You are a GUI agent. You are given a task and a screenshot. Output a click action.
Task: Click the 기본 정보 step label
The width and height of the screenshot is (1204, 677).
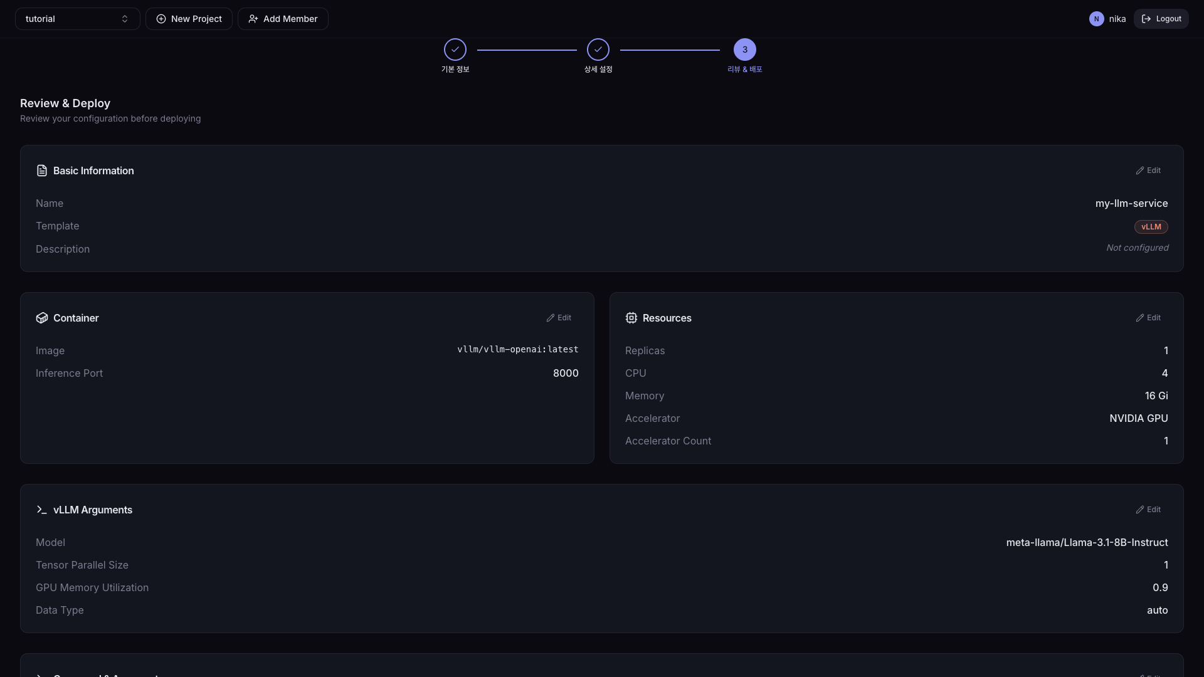point(455,69)
